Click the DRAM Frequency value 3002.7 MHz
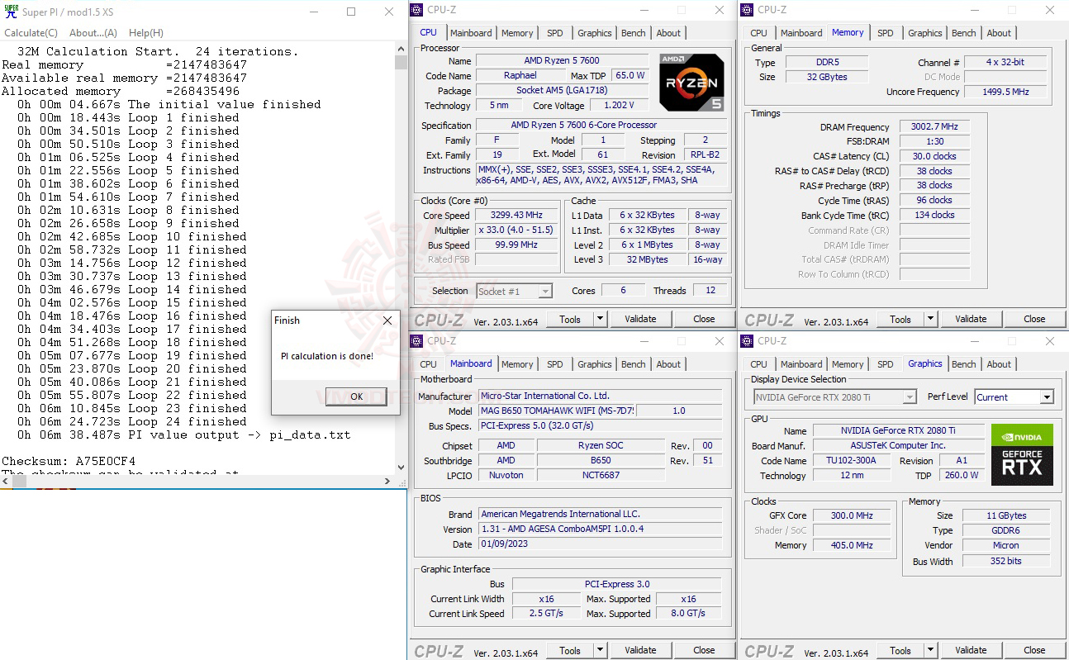 coord(934,127)
